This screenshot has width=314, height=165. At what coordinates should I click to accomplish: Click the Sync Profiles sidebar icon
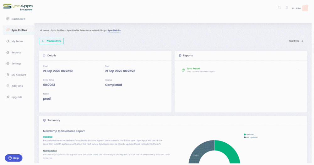[8, 30]
